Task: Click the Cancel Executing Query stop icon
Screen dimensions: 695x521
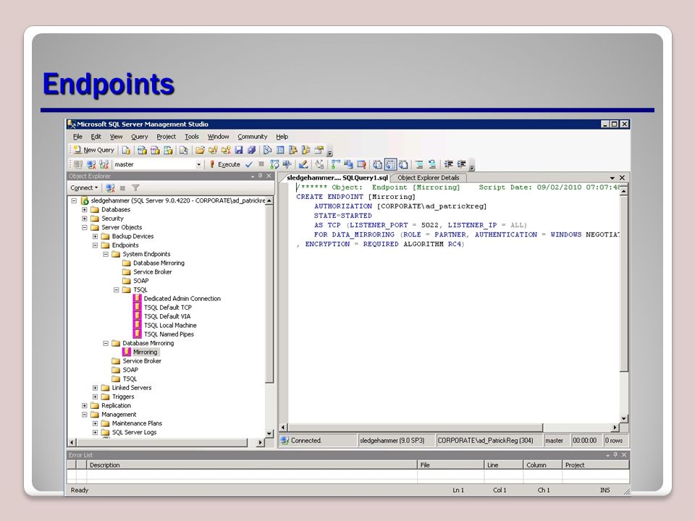Action: (261, 164)
